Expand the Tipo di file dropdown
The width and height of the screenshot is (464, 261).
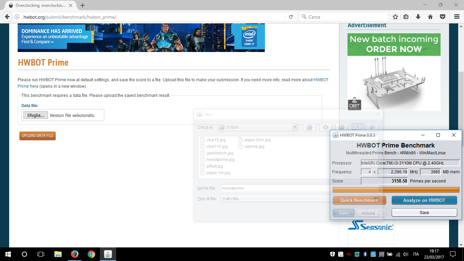(x=376, y=198)
